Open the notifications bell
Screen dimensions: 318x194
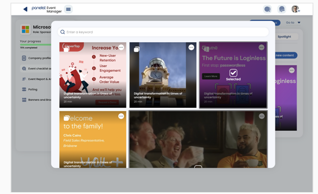click(x=282, y=9)
